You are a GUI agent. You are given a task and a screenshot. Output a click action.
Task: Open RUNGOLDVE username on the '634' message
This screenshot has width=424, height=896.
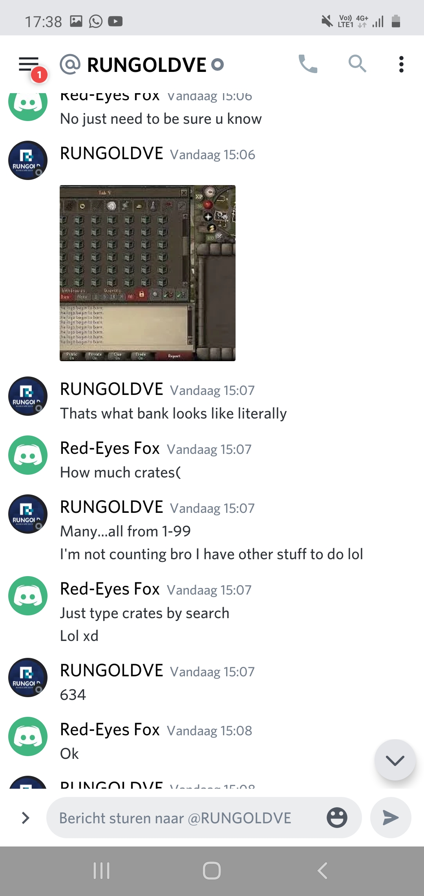111,670
